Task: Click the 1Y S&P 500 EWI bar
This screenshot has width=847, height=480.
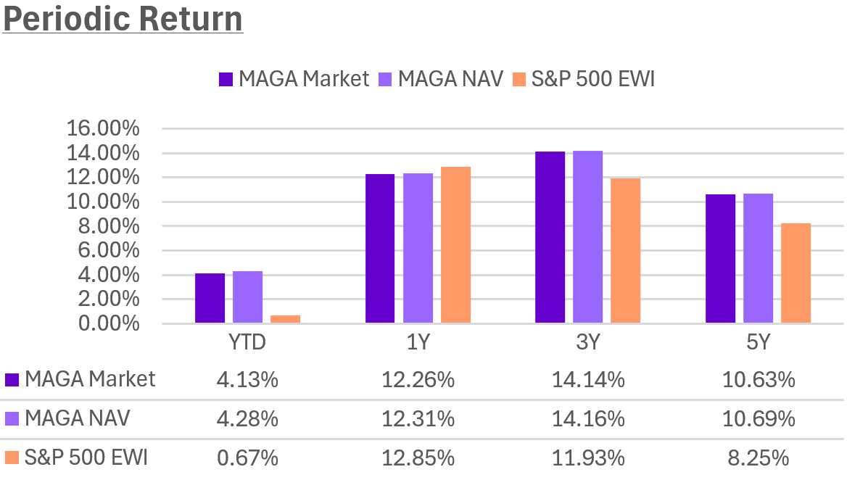Action: click(x=456, y=245)
